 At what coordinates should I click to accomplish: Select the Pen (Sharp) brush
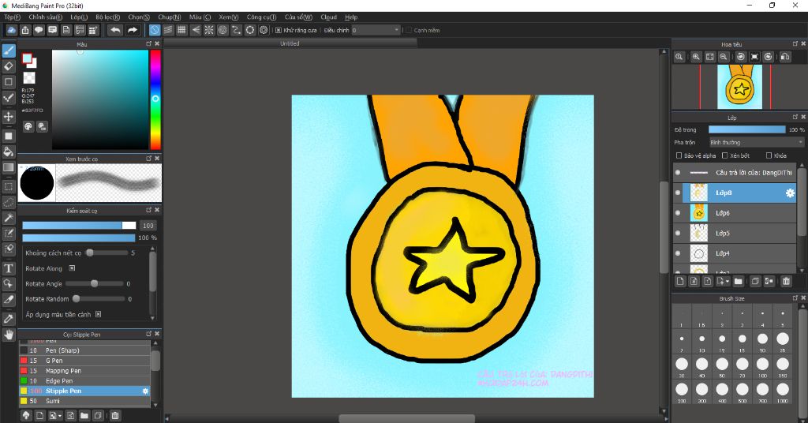pos(85,350)
